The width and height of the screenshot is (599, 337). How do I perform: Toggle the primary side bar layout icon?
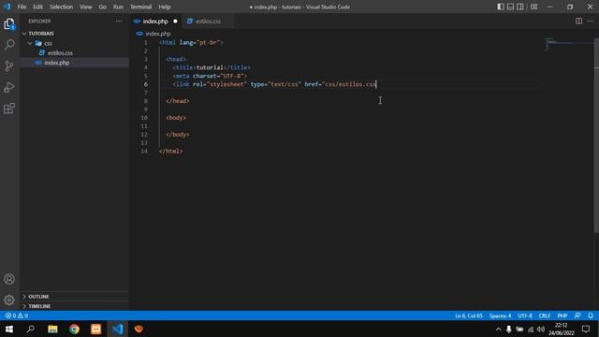pyautogui.click(x=501, y=7)
